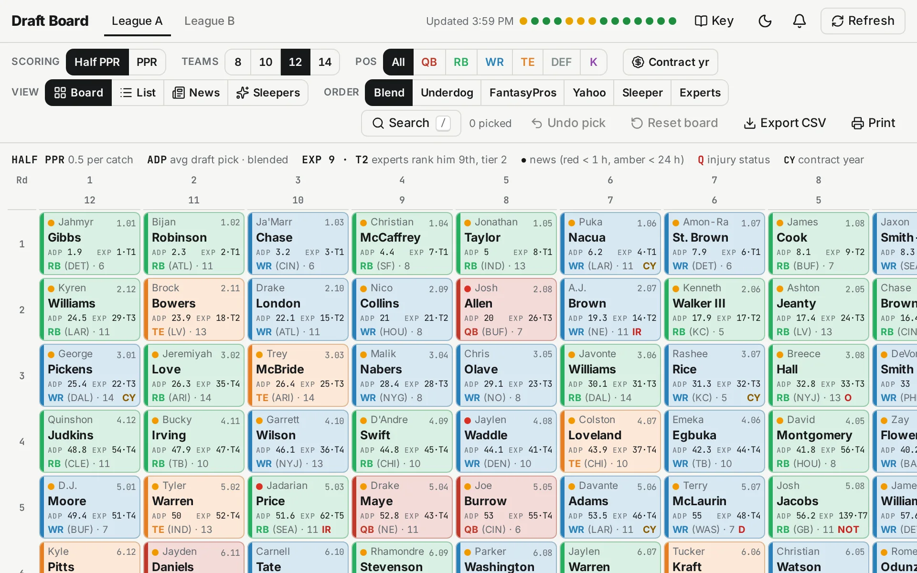Switch to List view
The height and width of the screenshot is (573, 917).
coord(138,93)
